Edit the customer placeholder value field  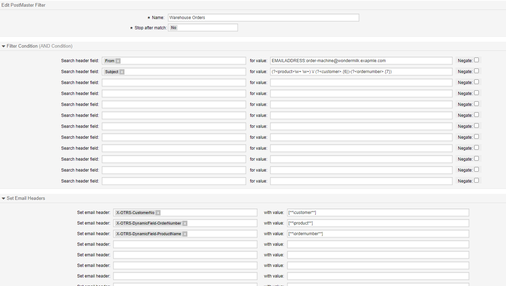pyautogui.click(x=378, y=213)
